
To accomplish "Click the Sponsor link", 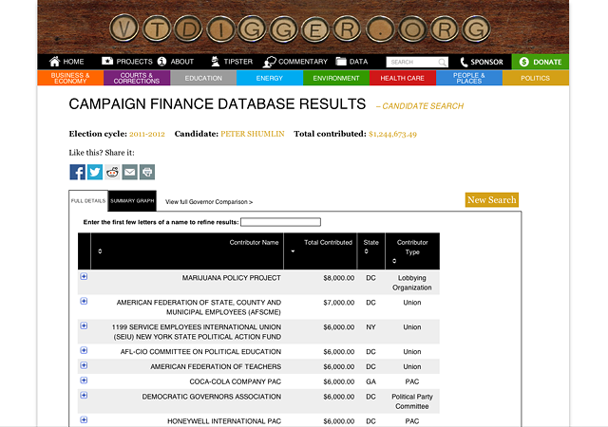I will (x=482, y=62).
